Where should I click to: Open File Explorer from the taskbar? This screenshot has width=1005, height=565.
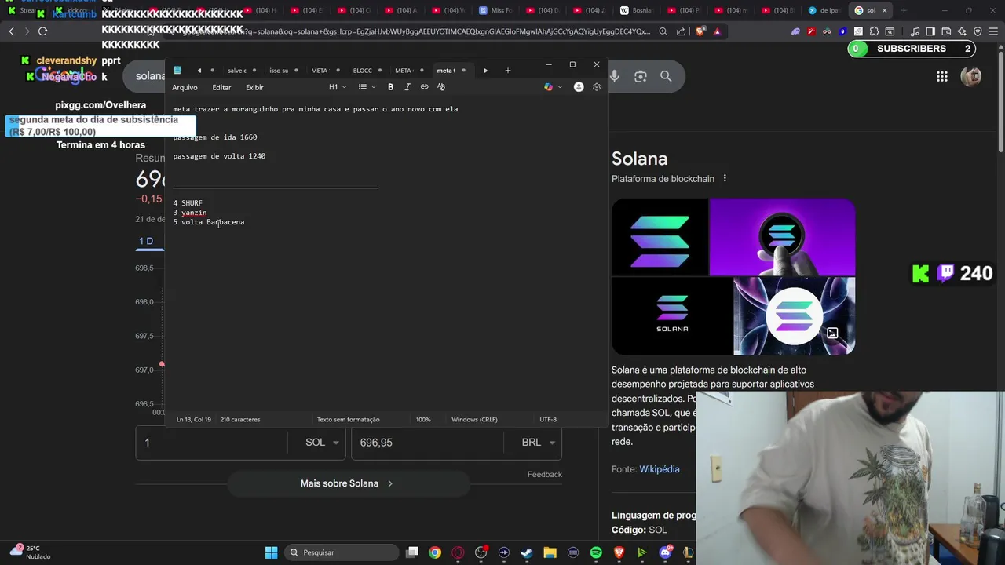click(550, 552)
